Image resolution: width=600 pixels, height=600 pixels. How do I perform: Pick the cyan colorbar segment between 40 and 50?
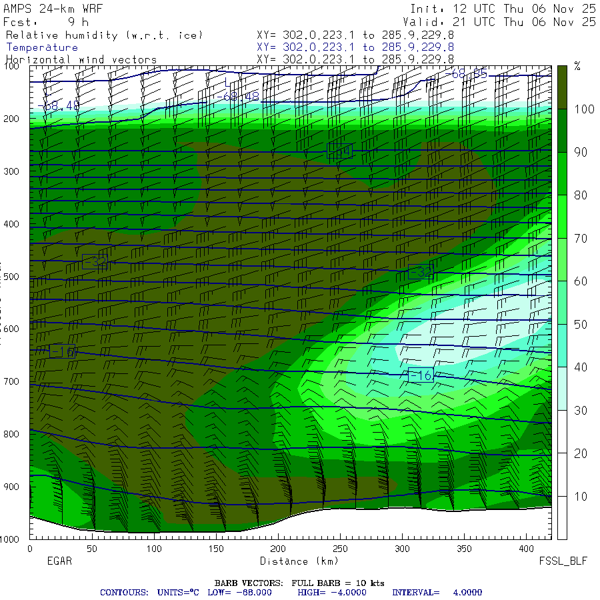pos(562,345)
